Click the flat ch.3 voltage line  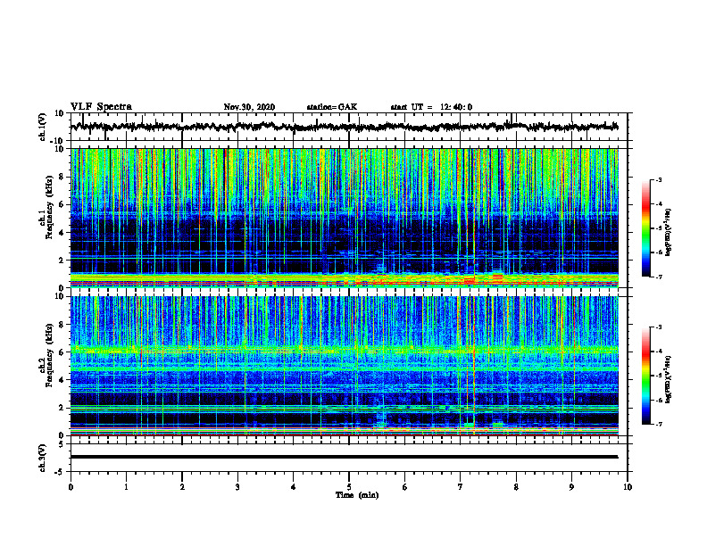coord(345,457)
